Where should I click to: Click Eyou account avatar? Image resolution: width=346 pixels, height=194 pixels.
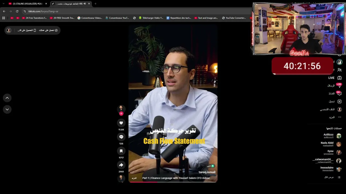point(339,153)
